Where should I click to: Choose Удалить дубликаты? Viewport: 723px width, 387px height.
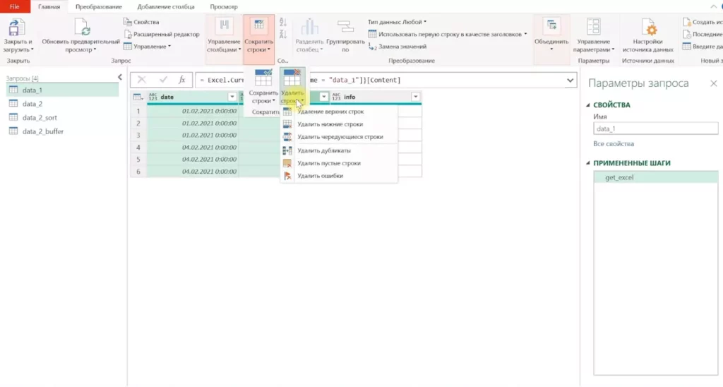pos(339,150)
